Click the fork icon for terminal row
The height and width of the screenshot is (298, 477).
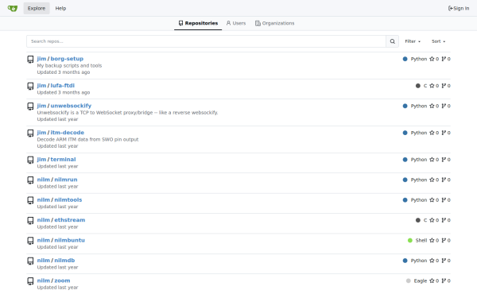click(444, 160)
